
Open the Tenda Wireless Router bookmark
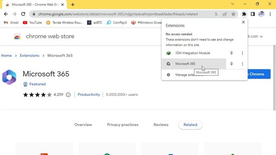[x=64, y=23]
